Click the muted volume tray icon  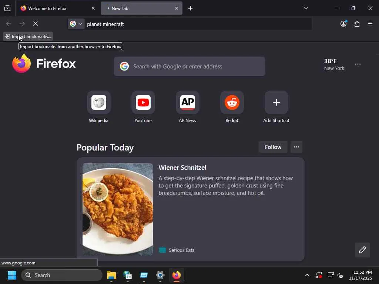pyautogui.click(x=340, y=275)
